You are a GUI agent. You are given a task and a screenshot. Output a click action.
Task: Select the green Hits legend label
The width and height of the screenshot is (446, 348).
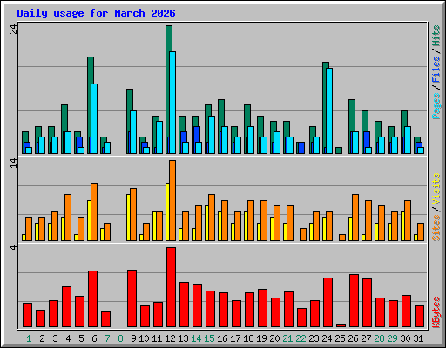coord(436,36)
